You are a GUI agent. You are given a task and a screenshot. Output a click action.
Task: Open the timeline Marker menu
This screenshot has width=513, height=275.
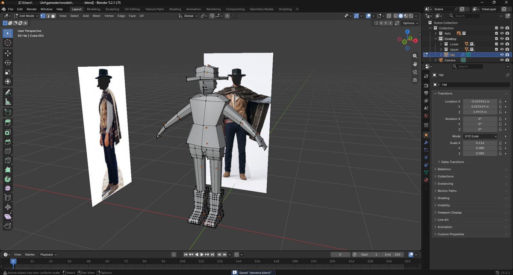30,254
